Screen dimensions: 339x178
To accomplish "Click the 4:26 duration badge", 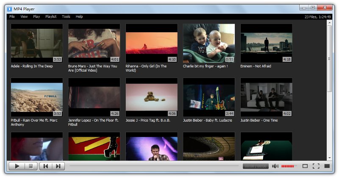I will (115, 114).
